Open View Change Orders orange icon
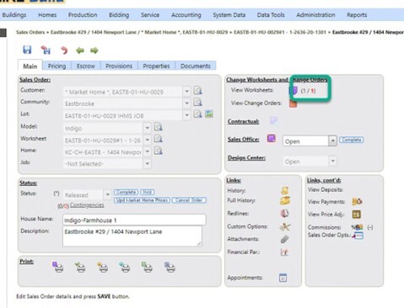404x308 pixels. [294, 104]
